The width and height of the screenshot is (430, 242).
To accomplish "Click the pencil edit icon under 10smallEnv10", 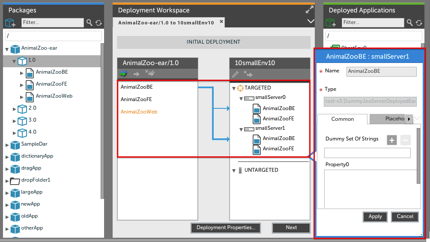I will [x=235, y=74].
